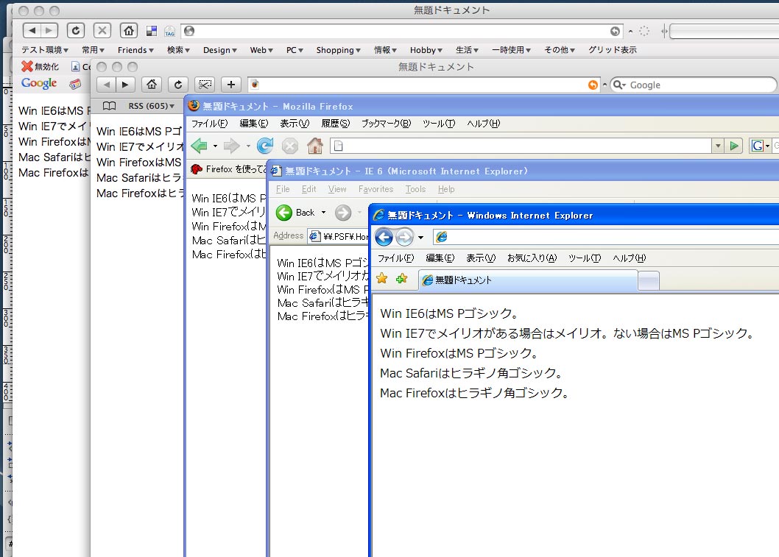
Task: Expand the Friends bookmark folder
Action: pyautogui.click(x=135, y=49)
